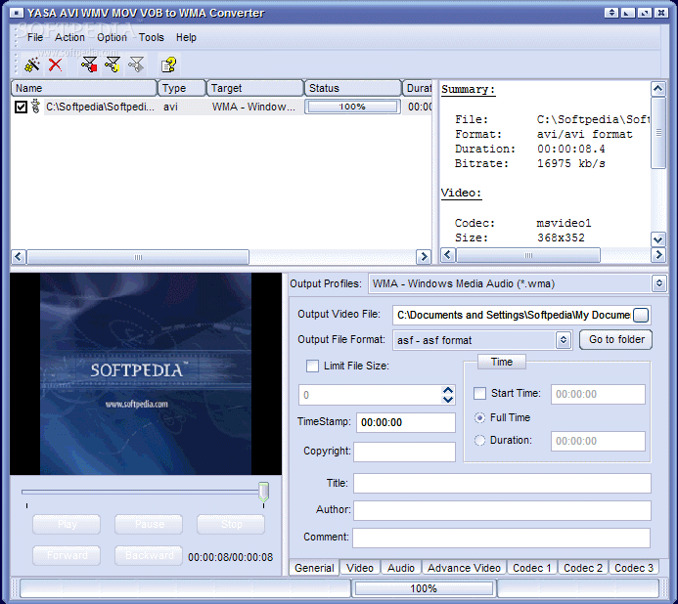678x604 pixels.
Task: Click the Softpedia video preview
Action: (x=146, y=373)
